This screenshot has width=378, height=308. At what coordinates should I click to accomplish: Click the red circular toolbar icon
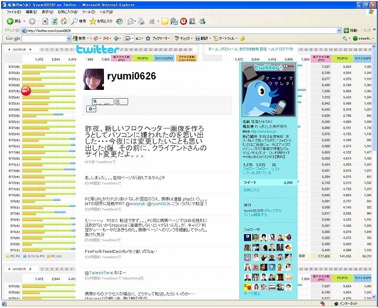(x=184, y=21)
